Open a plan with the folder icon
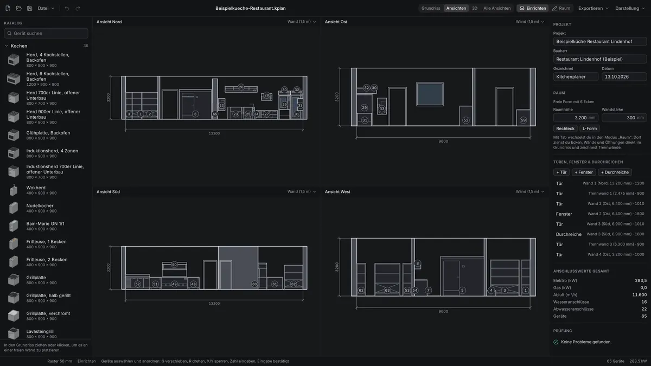The height and width of the screenshot is (366, 651). 19,8
